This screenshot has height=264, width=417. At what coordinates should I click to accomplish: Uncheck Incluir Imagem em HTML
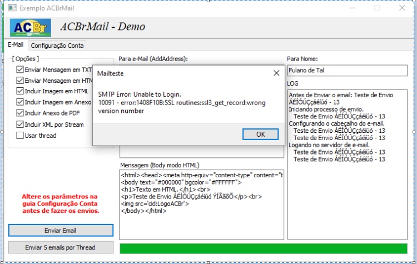pos(20,91)
